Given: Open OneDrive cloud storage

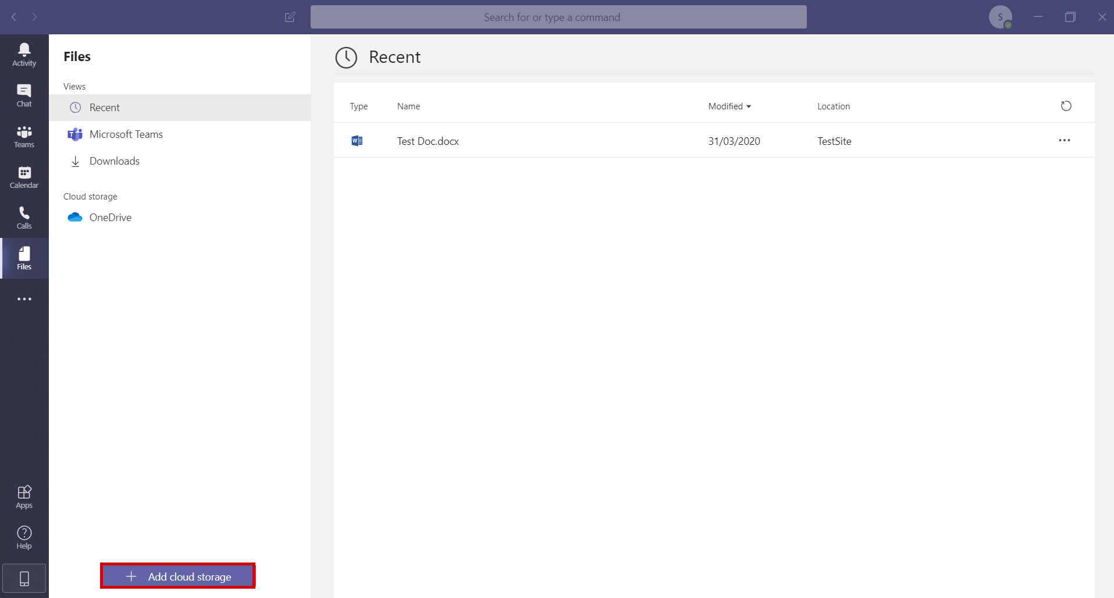Looking at the screenshot, I should [x=110, y=218].
